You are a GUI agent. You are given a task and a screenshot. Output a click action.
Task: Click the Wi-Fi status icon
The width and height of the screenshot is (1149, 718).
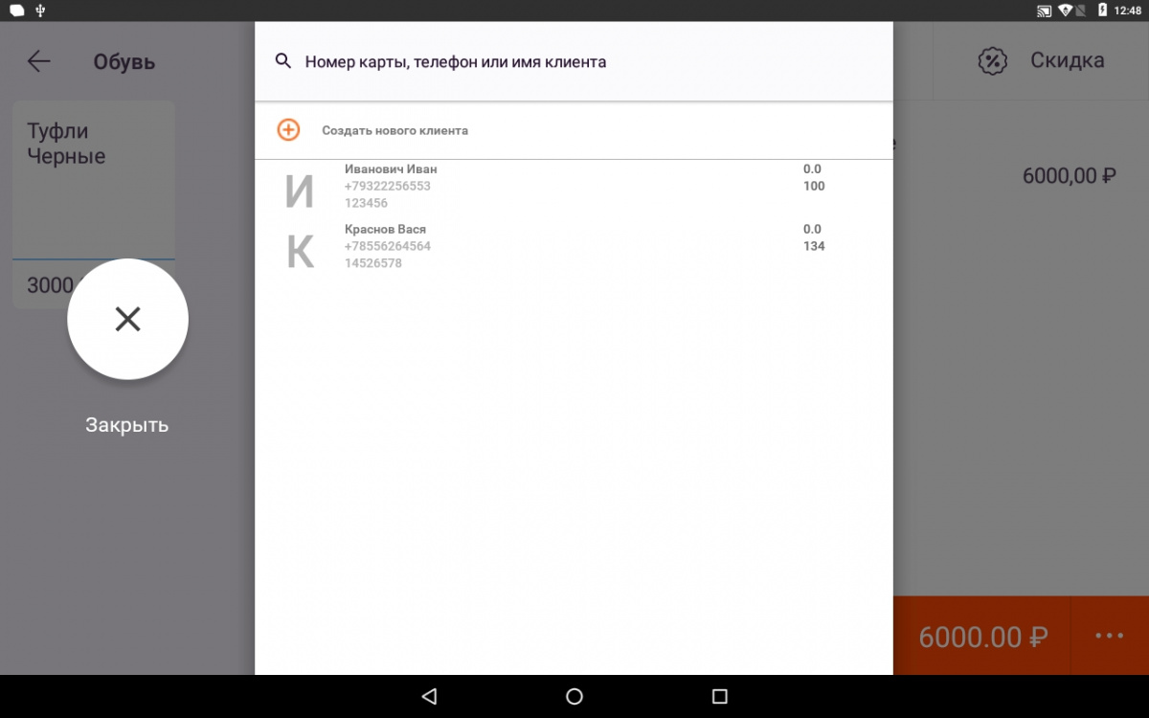1067,11
